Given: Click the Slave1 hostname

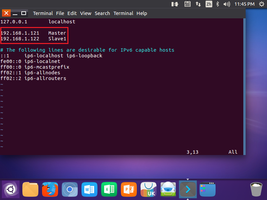Looking at the screenshot, I should (57, 39).
